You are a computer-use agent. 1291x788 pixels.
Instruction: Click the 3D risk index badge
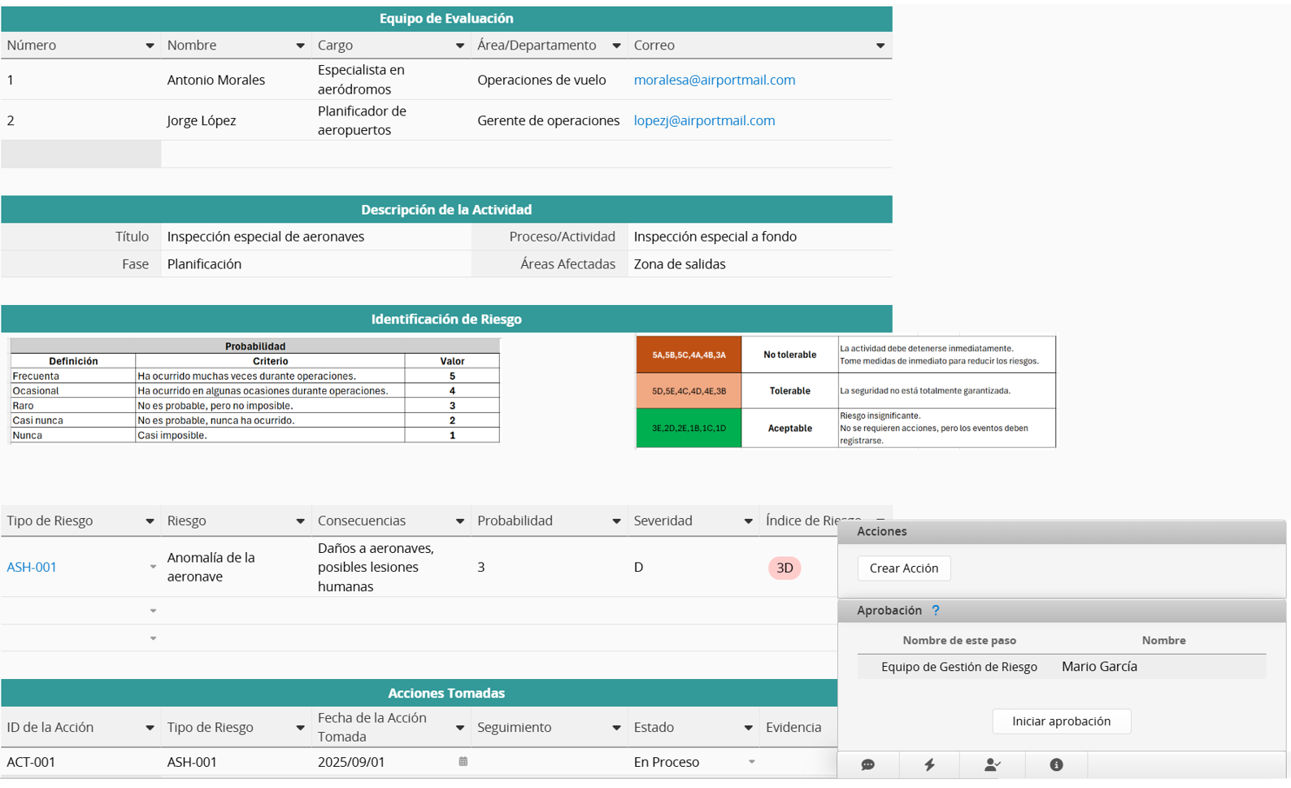coord(785,568)
